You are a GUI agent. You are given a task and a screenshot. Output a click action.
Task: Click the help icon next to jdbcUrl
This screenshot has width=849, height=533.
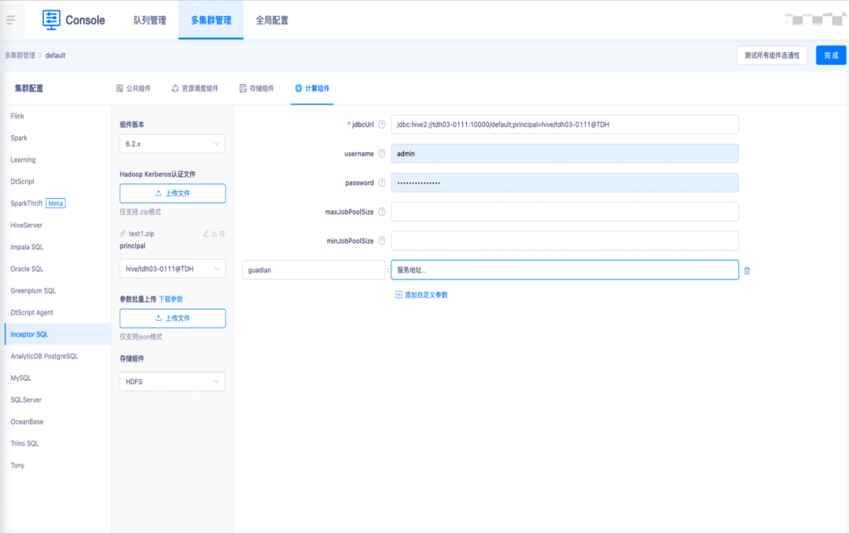[382, 124]
